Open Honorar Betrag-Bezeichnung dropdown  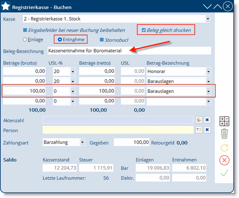208,71
